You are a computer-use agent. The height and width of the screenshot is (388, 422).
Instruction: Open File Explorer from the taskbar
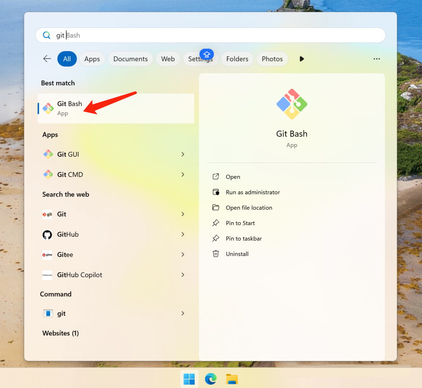(232, 379)
